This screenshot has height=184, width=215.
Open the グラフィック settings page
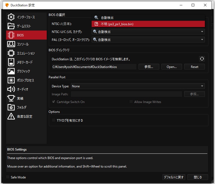tap(26, 71)
